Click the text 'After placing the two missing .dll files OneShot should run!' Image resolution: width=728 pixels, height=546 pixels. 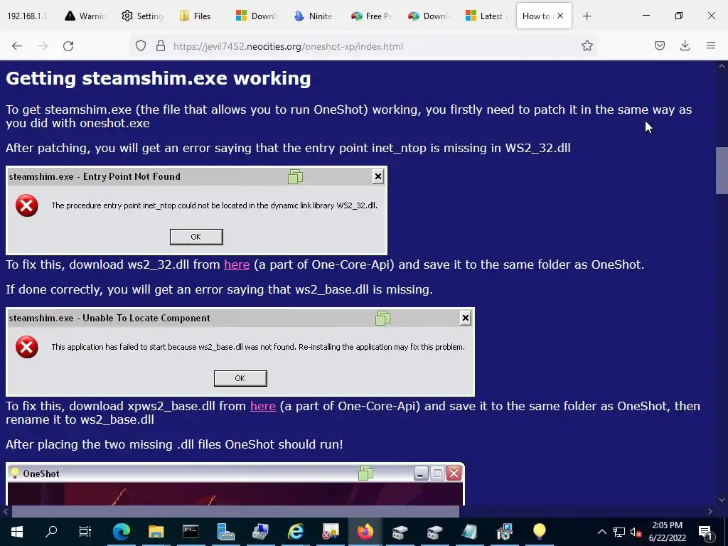174,444
